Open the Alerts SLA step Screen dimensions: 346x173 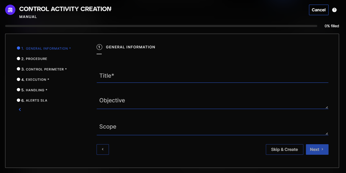(x=36, y=101)
